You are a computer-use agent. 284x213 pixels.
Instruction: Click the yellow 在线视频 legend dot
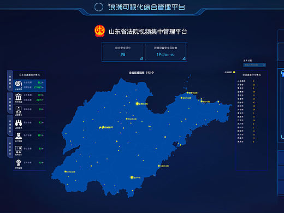pos(234,72)
